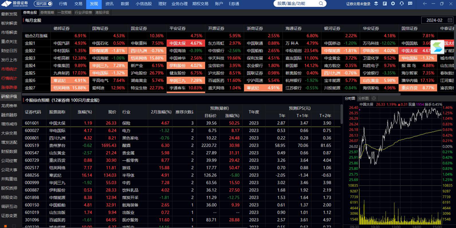Image resolution: width=456 pixels, height=228 pixels.
Task: Click 证券交易未登录 login link
Action: (359, 4)
